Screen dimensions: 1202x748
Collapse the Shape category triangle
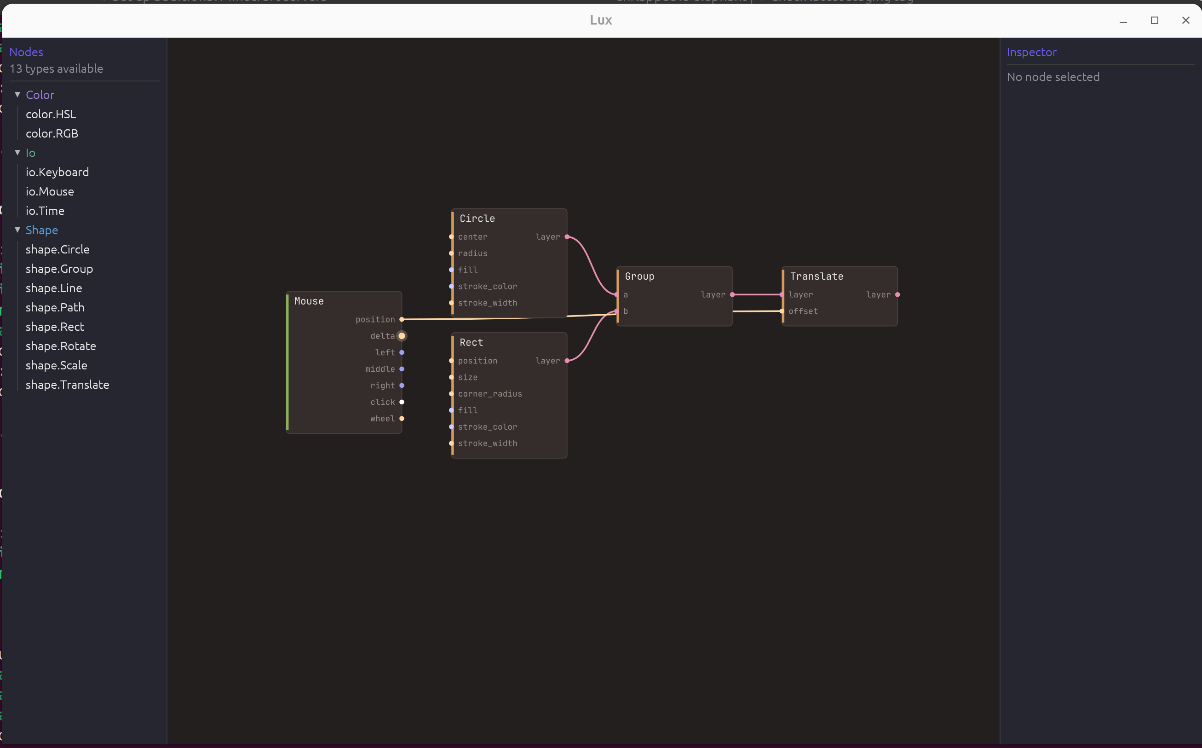(17, 230)
